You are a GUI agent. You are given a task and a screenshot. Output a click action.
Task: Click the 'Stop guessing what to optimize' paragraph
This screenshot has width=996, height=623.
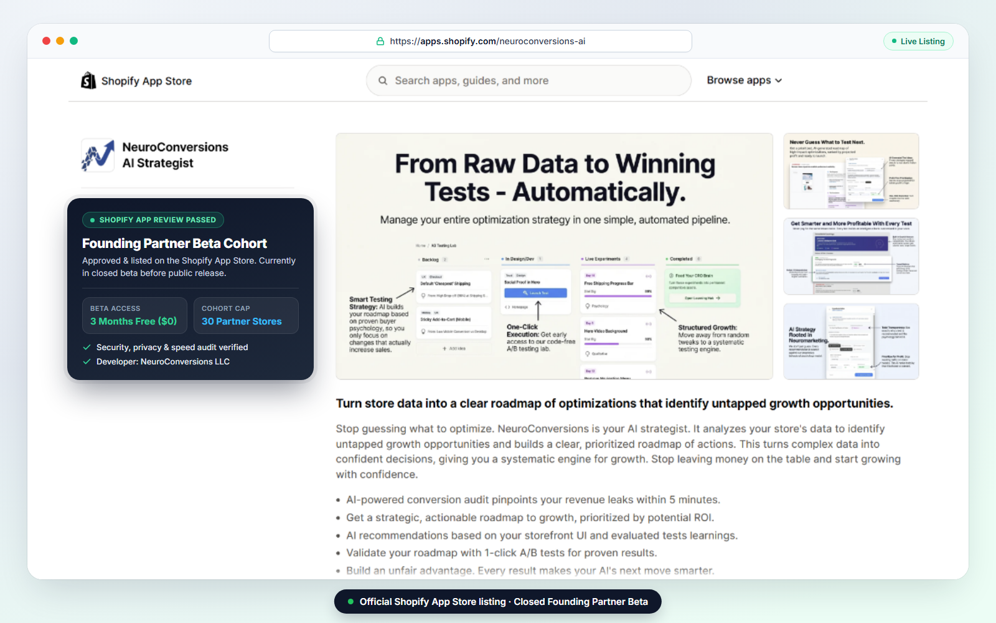618,452
